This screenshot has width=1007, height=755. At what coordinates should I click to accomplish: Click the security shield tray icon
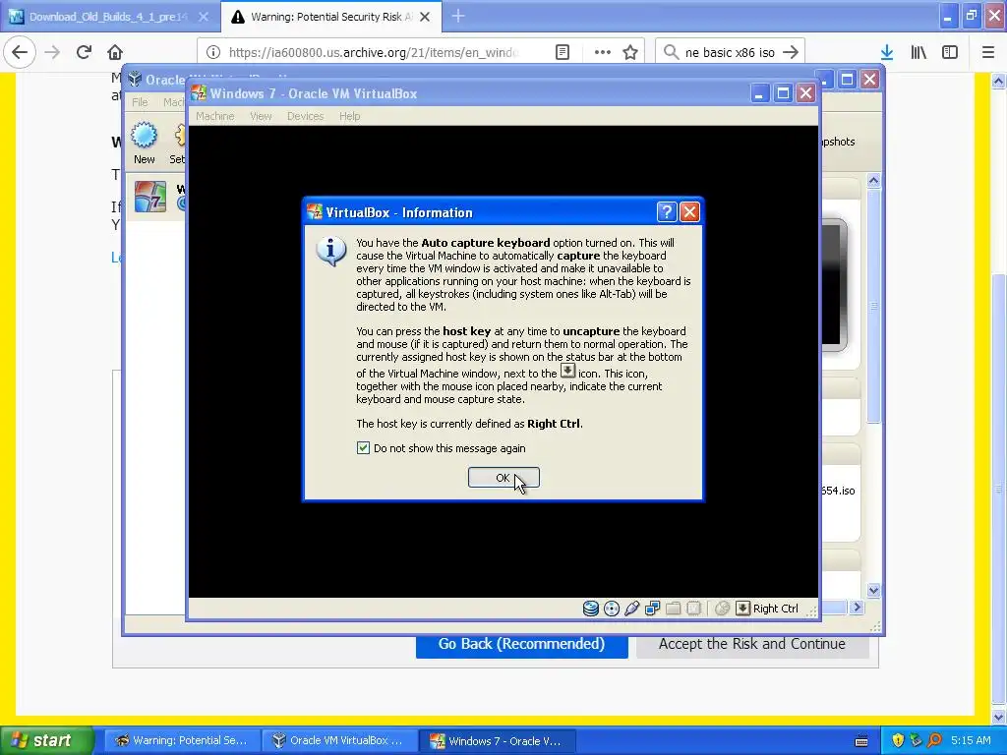tap(898, 740)
